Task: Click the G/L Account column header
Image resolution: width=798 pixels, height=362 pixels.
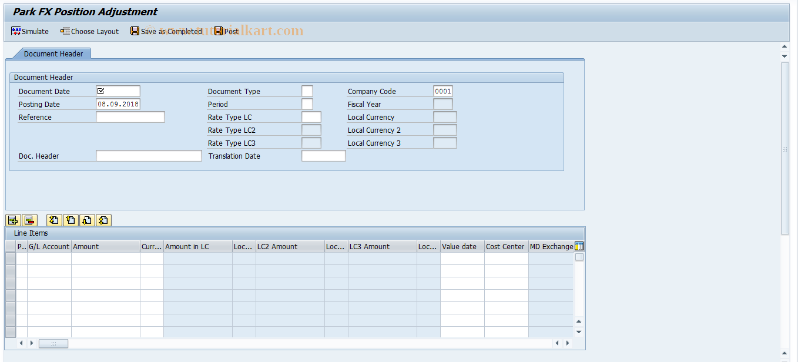Action: click(x=49, y=246)
